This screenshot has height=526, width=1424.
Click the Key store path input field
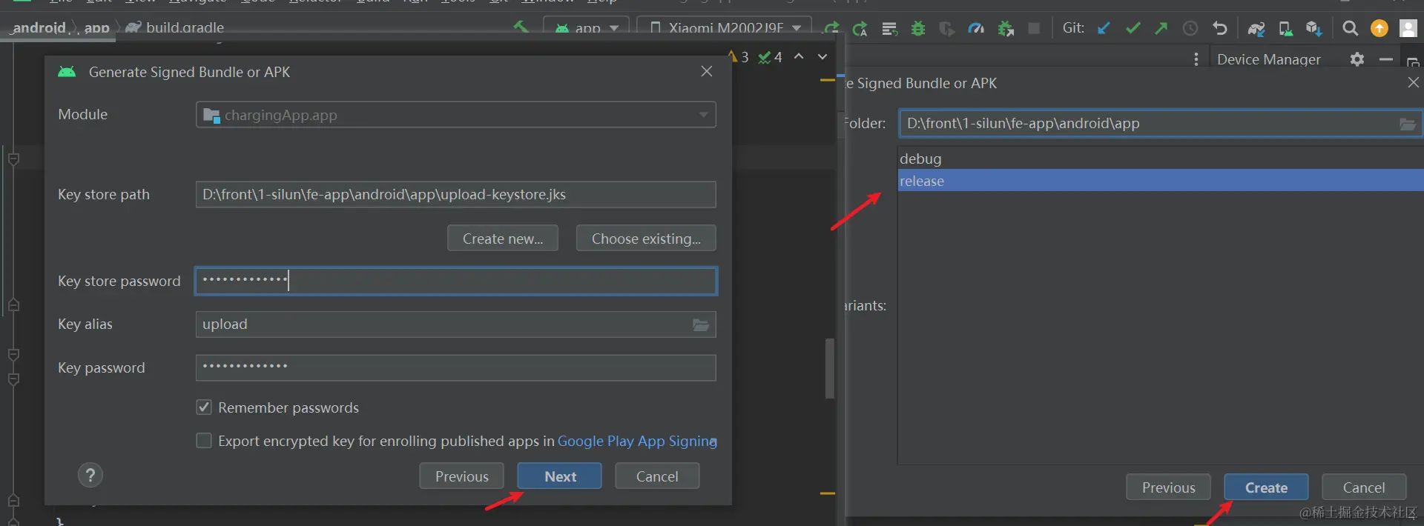455,194
